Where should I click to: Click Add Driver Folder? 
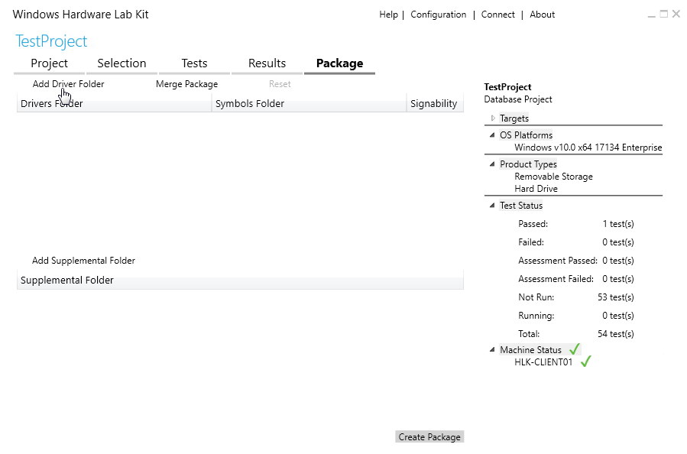click(x=68, y=84)
